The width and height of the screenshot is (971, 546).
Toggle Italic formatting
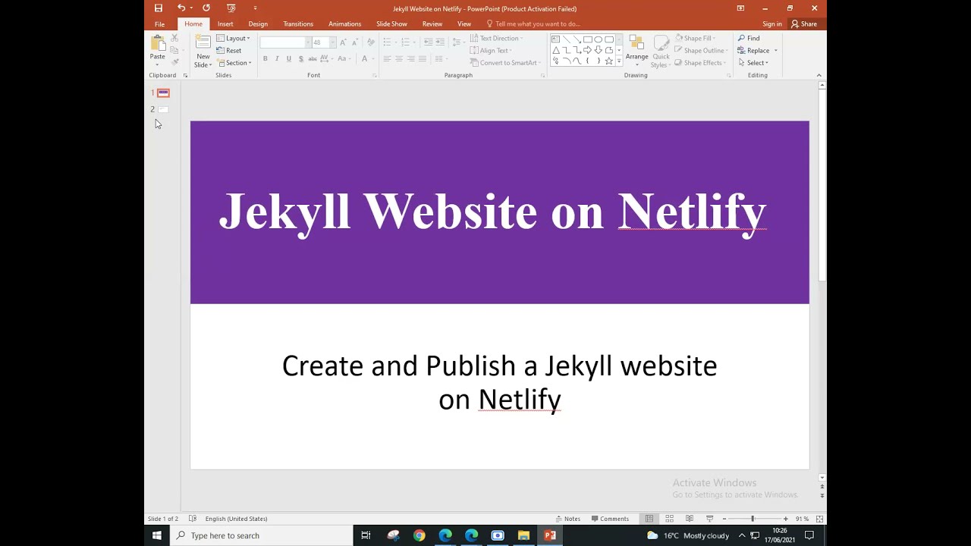point(277,59)
